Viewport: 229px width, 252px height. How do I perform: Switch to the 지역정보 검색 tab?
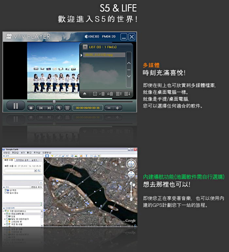coord(22,160)
